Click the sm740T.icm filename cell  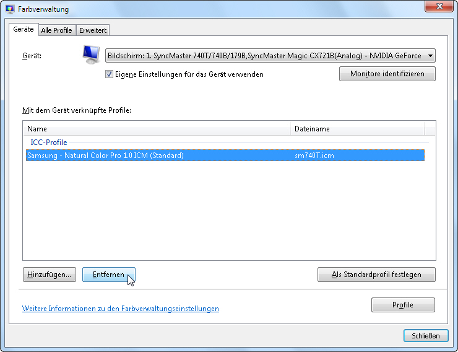[x=314, y=156]
